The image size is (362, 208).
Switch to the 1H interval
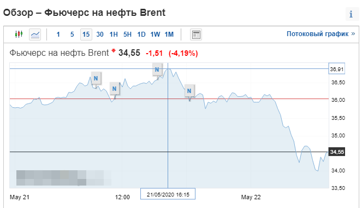[x=114, y=34]
